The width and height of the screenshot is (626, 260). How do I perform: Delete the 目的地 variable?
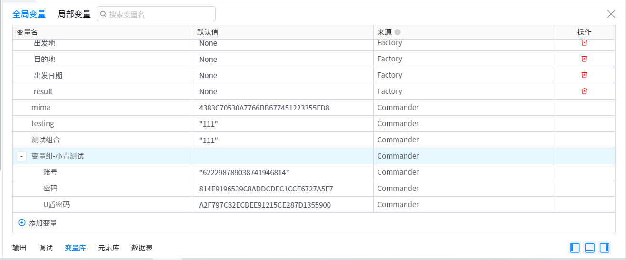click(584, 59)
